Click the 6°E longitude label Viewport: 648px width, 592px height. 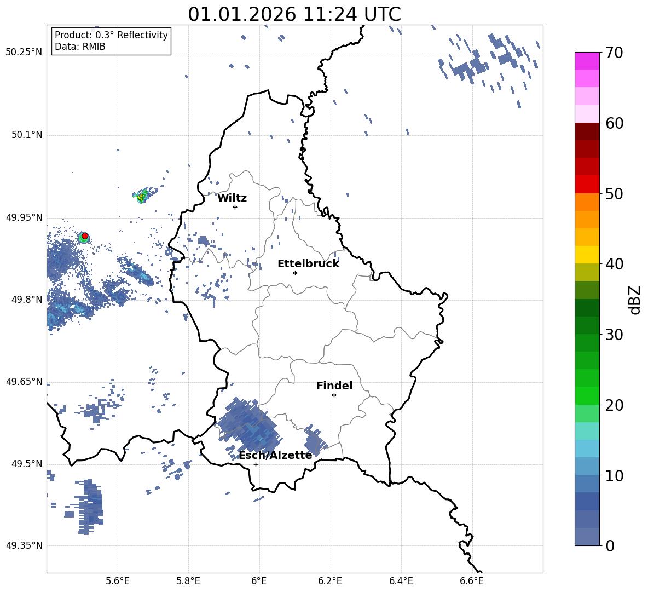pyautogui.click(x=259, y=581)
